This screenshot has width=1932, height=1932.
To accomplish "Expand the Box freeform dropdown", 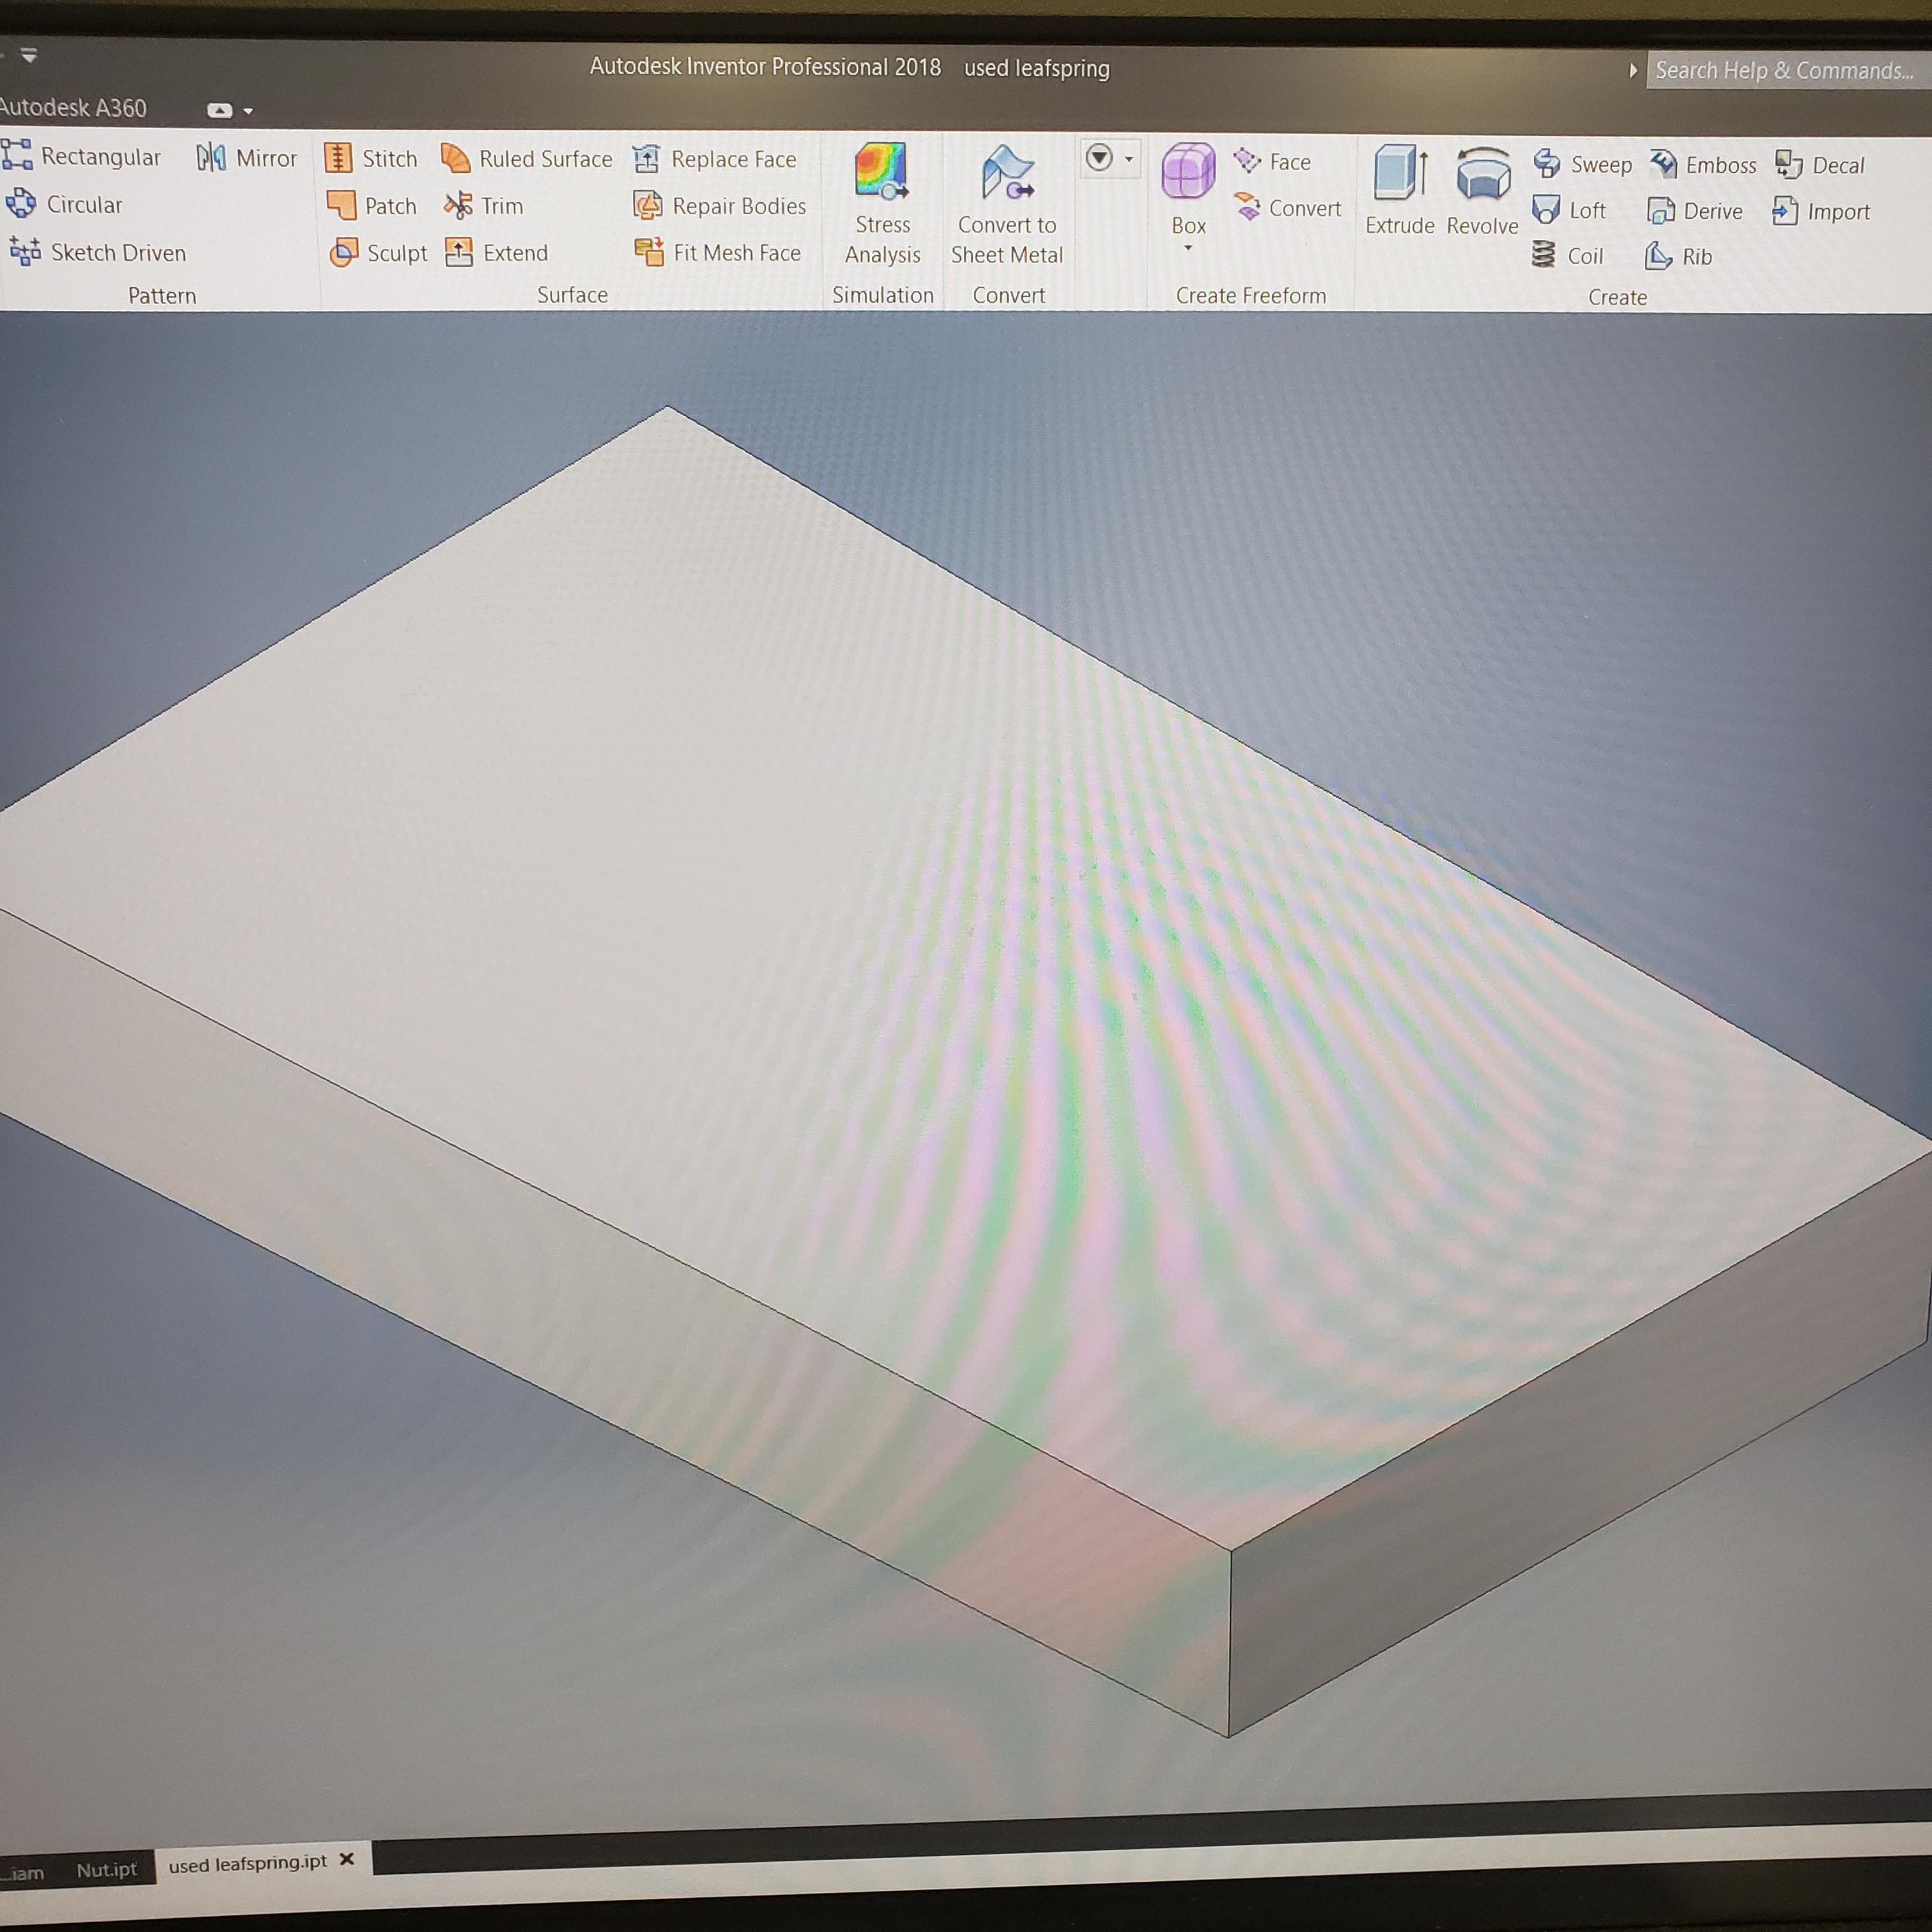I will point(1188,247).
